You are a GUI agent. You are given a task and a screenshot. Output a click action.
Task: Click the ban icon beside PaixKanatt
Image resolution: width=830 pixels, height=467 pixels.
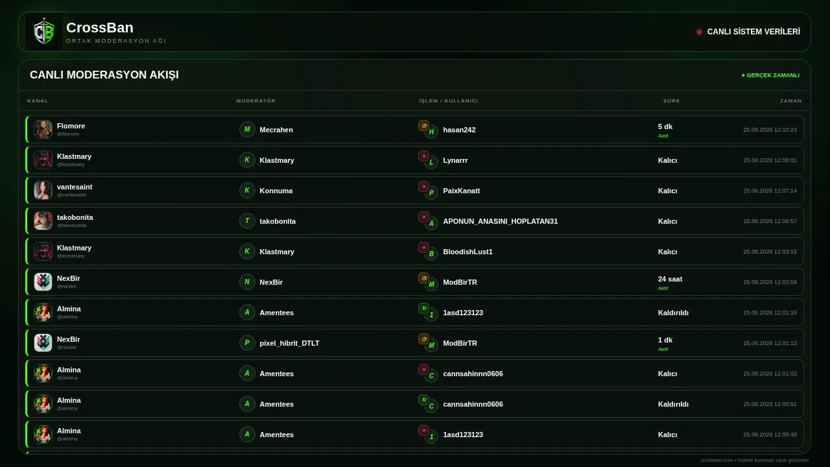[x=423, y=187]
